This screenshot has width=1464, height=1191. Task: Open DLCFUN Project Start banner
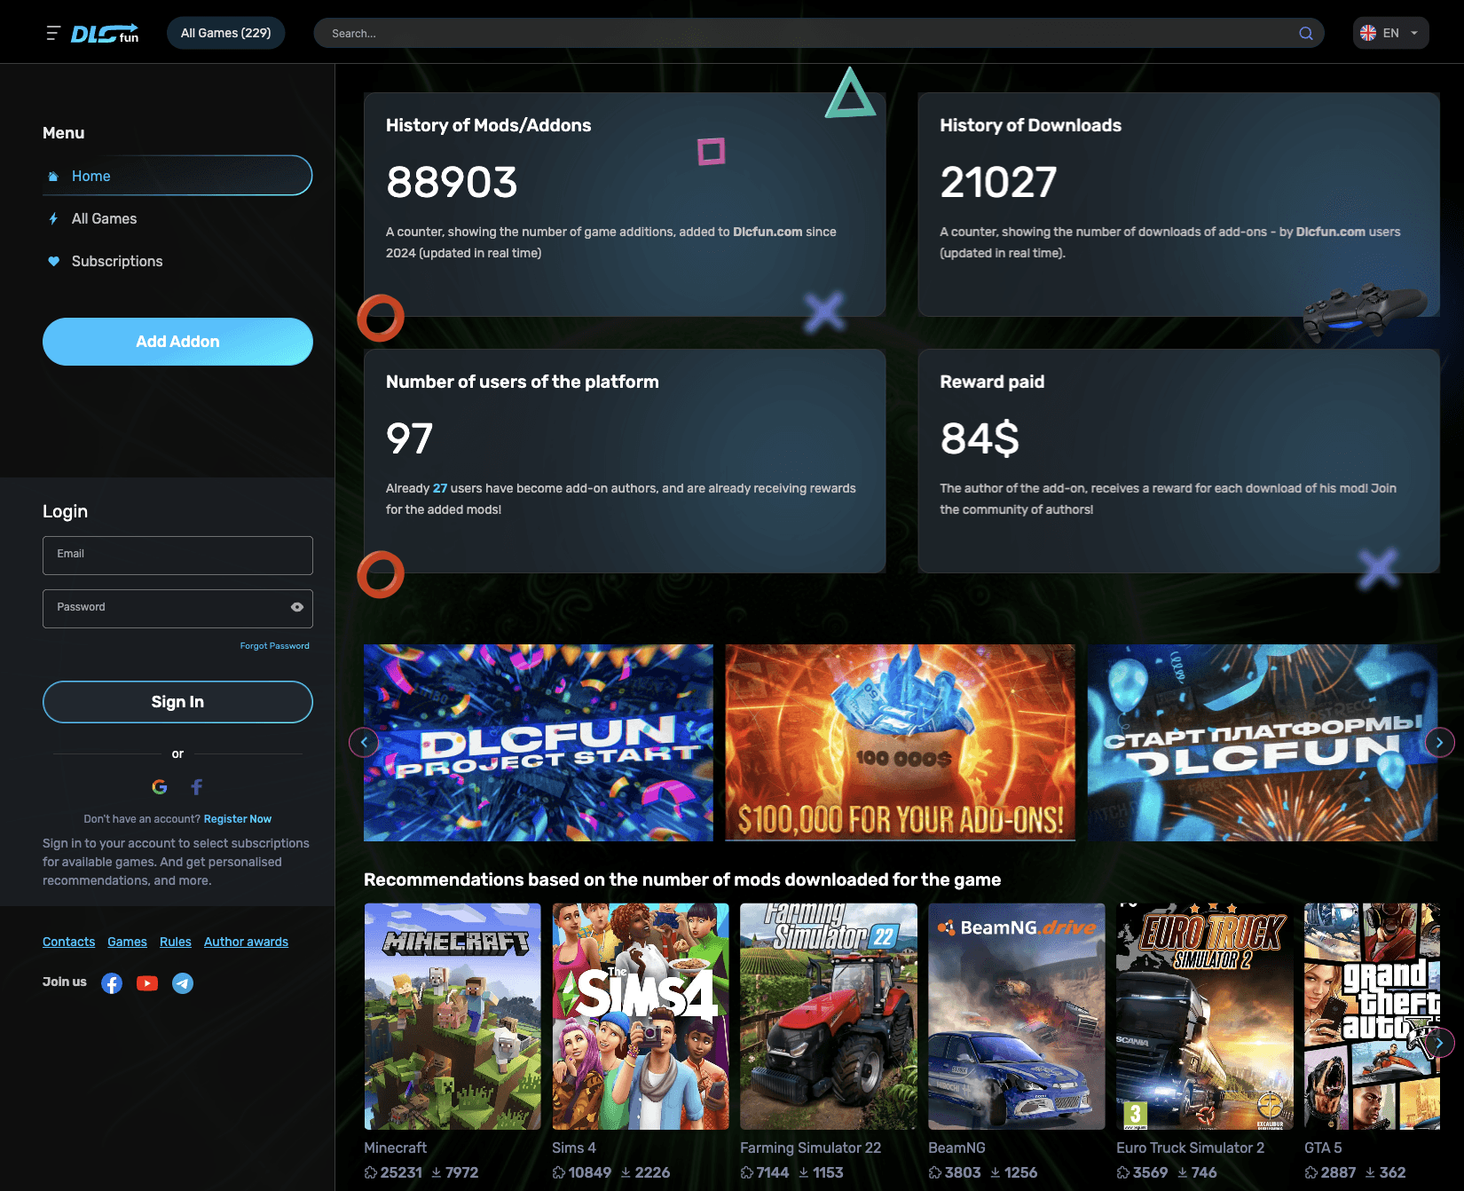pyautogui.click(x=539, y=743)
